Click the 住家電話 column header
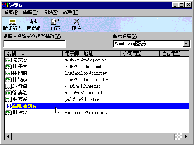This screenshot has width=194, height=145. point(175,54)
